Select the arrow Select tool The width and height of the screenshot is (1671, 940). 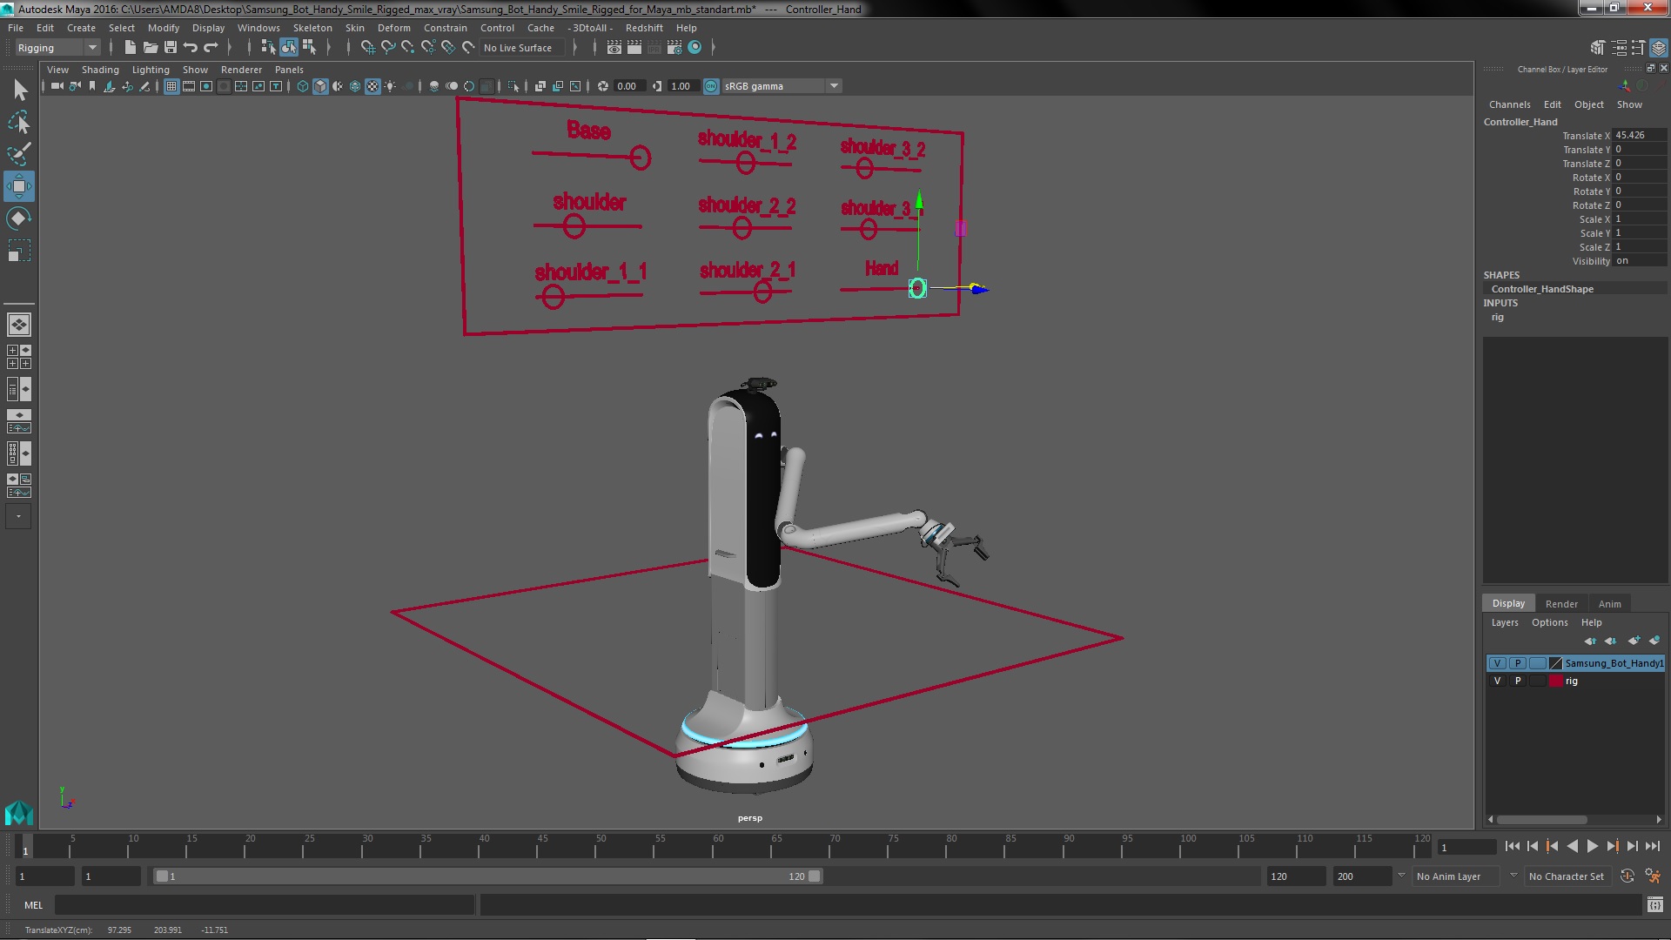(19, 90)
